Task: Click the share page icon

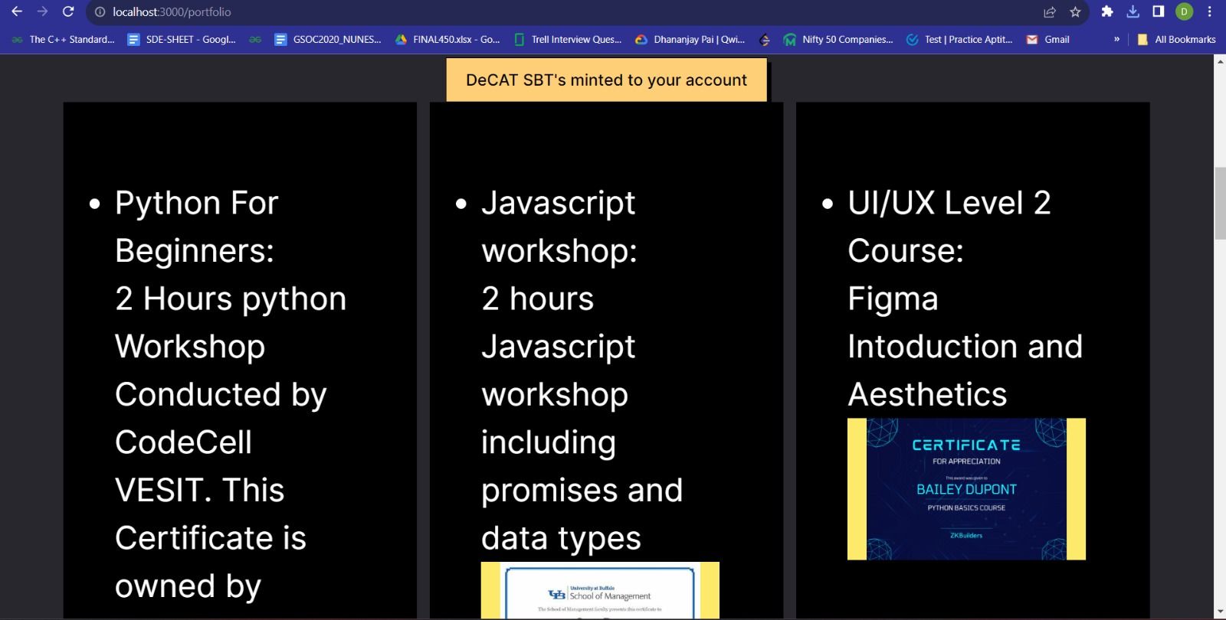Action: (x=1050, y=12)
